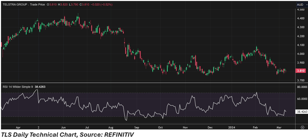The image size is (308, 138).
Task: Click the 60.0000 RSI axis label
Action: tap(302, 99)
